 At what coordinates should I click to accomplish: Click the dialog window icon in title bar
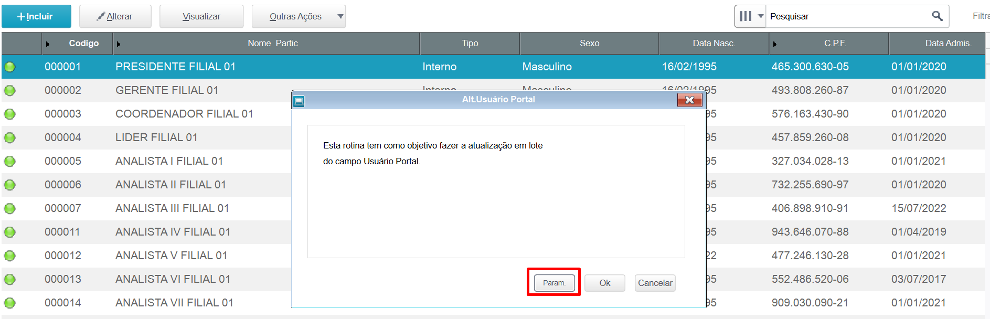[299, 101]
